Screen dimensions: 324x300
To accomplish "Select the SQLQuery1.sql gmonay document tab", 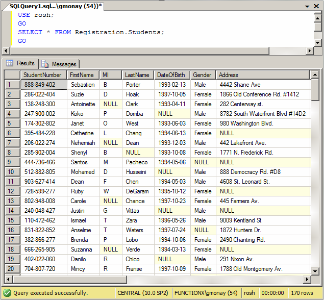I will [x=56, y=6].
